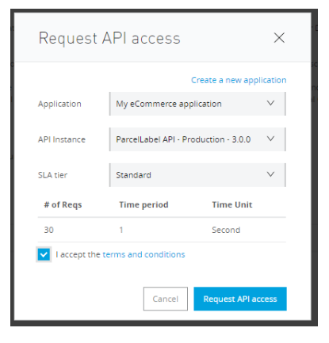Click the Application field label

pos(59,104)
